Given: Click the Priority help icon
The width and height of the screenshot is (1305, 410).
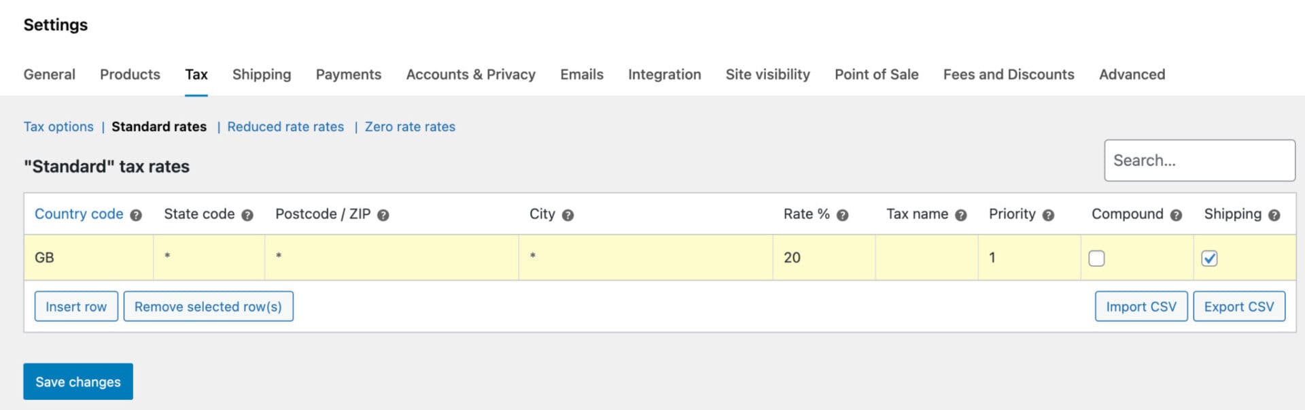Looking at the screenshot, I should tap(1049, 215).
